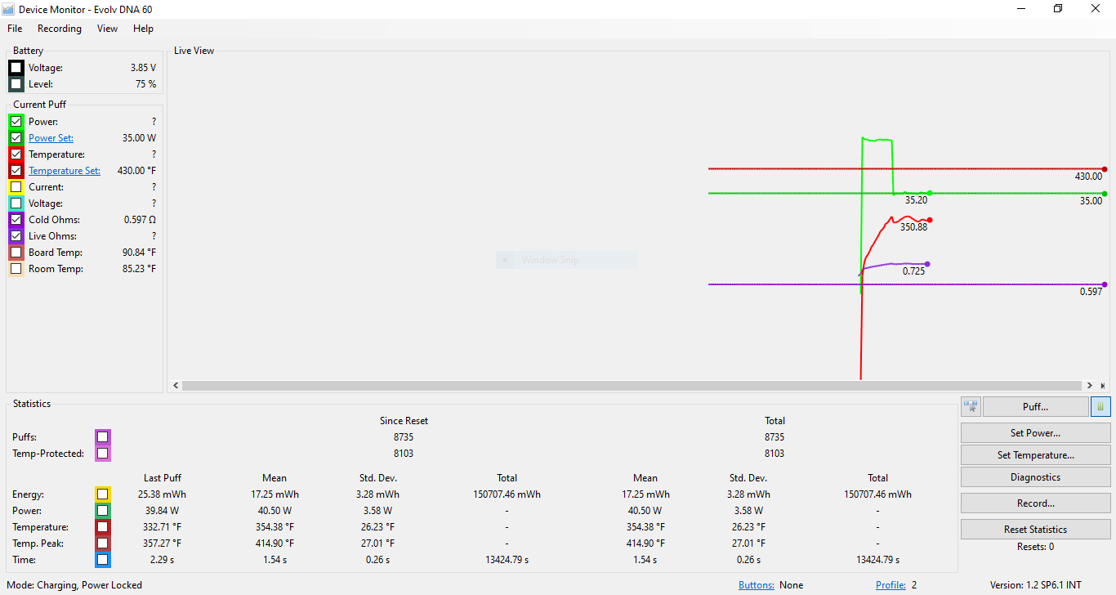Click the right arrow of the Live View scrollbar
Image resolution: width=1116 pixels, height=595 pixels.
click(1090, 386)
